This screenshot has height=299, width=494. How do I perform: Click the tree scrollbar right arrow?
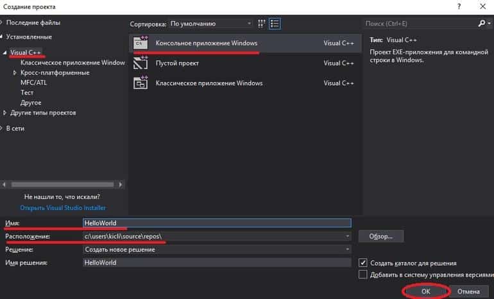121,184
